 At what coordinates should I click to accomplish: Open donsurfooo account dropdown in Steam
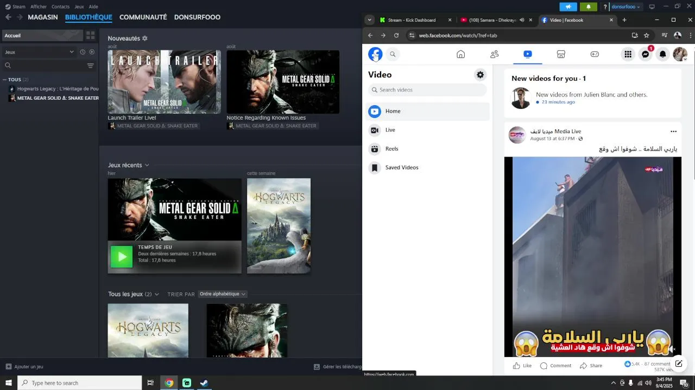point(626,6)
